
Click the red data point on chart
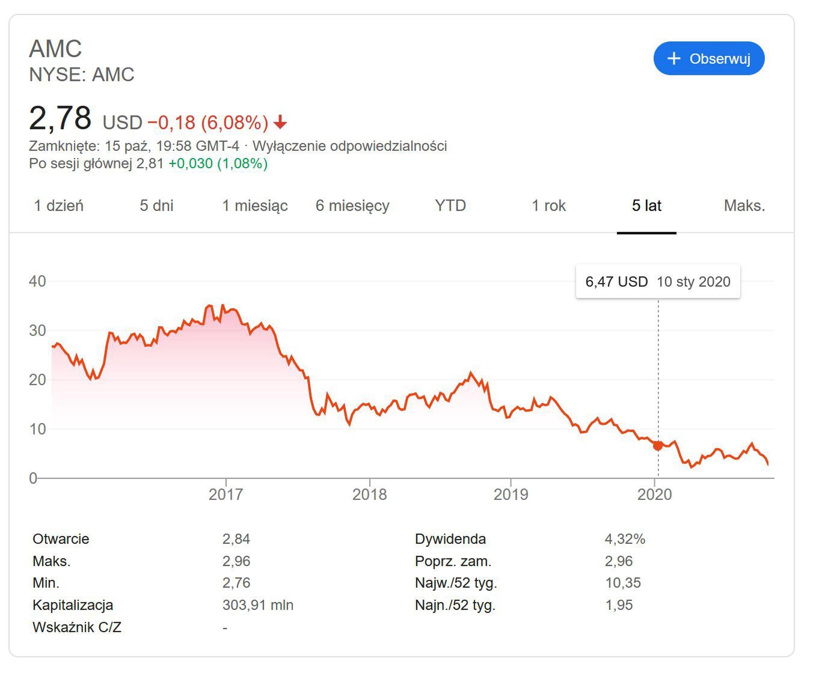[658, 445]
